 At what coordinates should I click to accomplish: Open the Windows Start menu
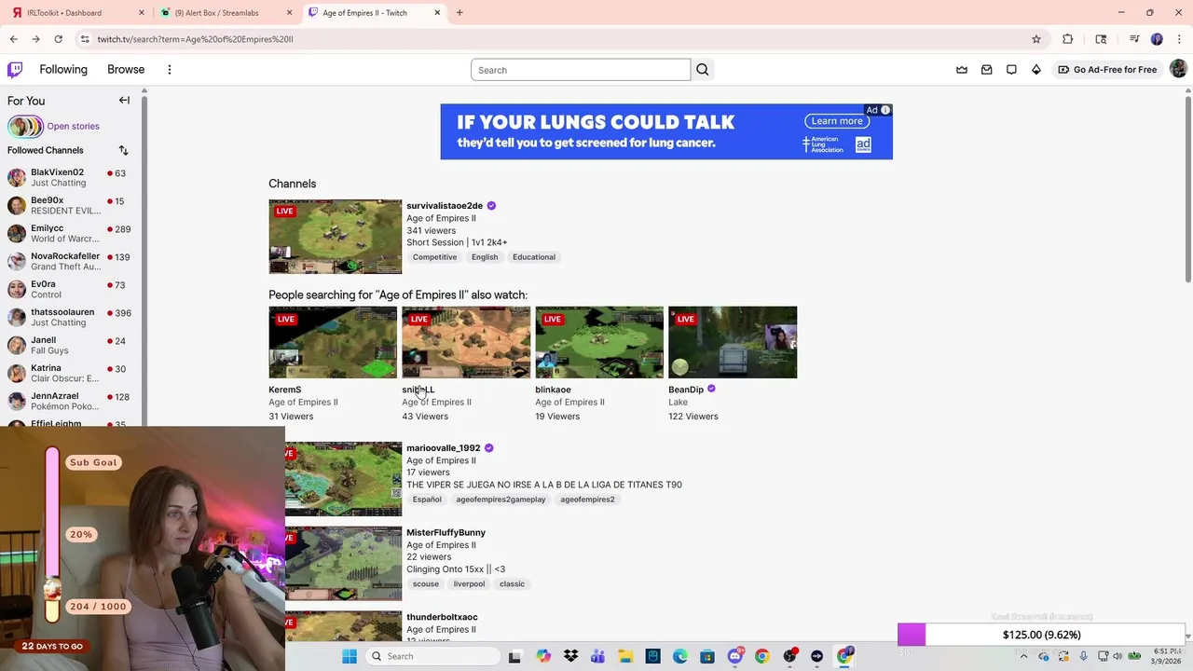click(350, 656)
